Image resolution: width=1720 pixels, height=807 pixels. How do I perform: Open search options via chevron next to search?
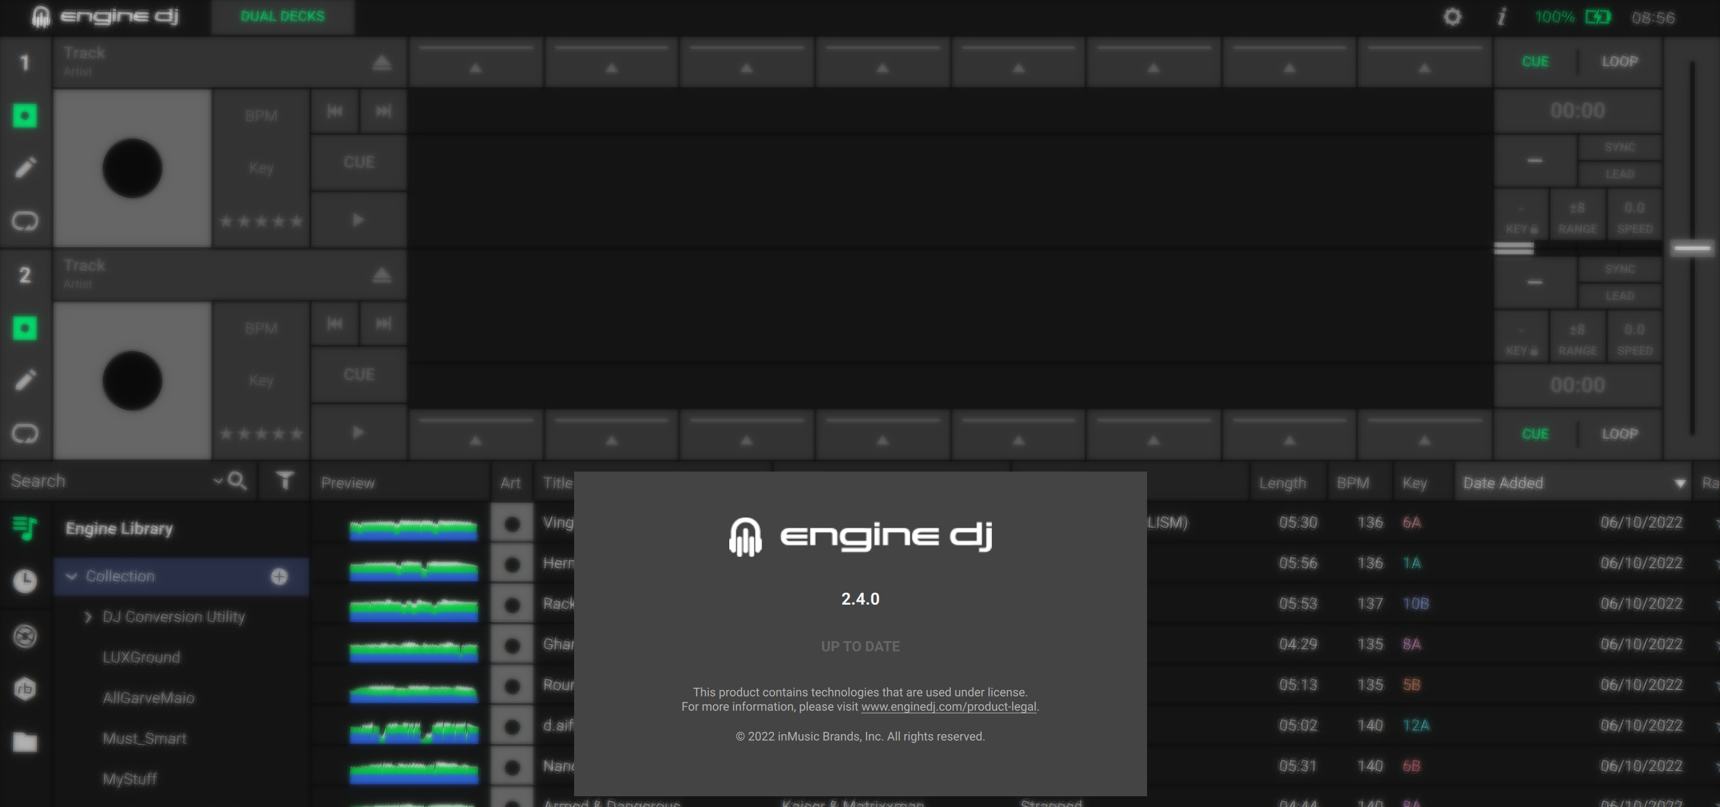(x=218, y=481)
